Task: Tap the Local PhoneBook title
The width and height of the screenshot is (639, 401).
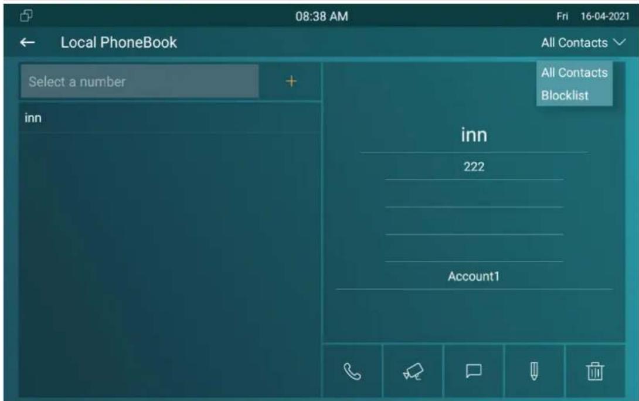Action: click(118, 42)
